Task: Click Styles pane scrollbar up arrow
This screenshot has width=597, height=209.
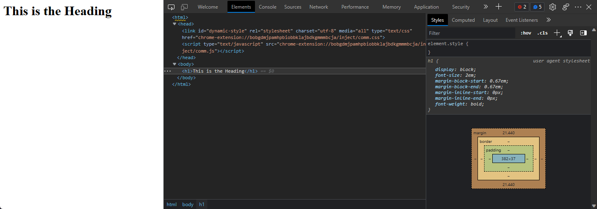Action: (594, 30)
